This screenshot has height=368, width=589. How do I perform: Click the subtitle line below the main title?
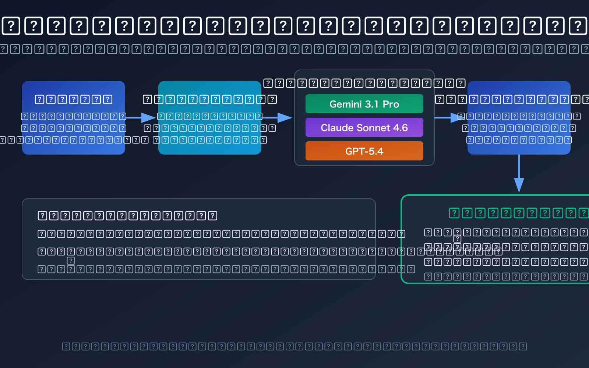point(294,49)
